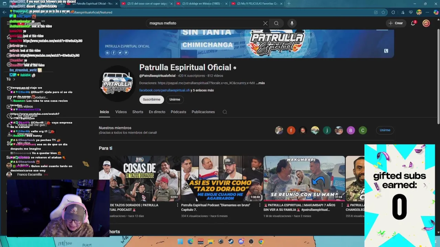
Task: Open Microsoft Edge from taskbar
Action: tap(190, 242)
